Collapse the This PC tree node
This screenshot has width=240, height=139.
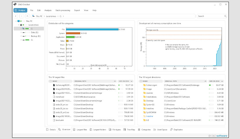pos(16,21)
